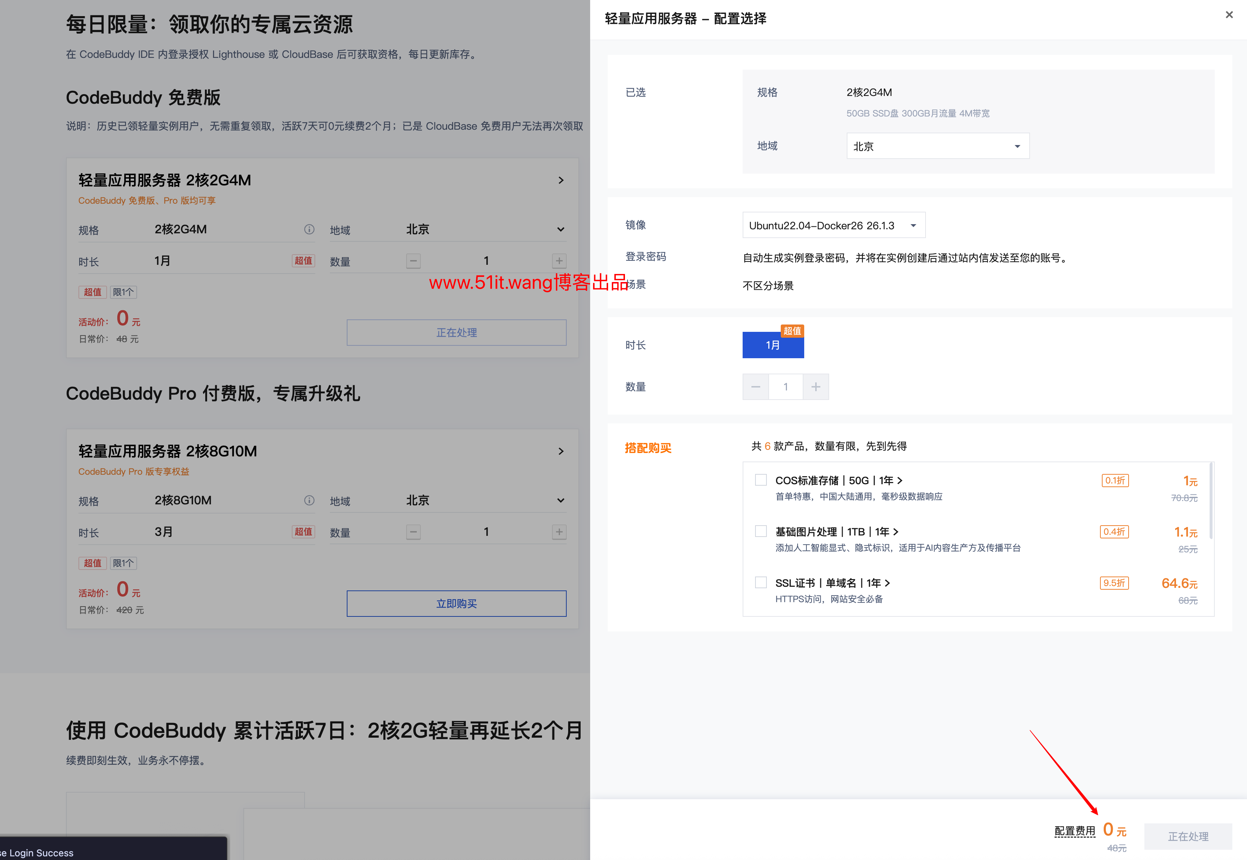The width and height of the screenshot is (1247, 860).
Task: Select the 1月 duration option
Action: [773, 345]
